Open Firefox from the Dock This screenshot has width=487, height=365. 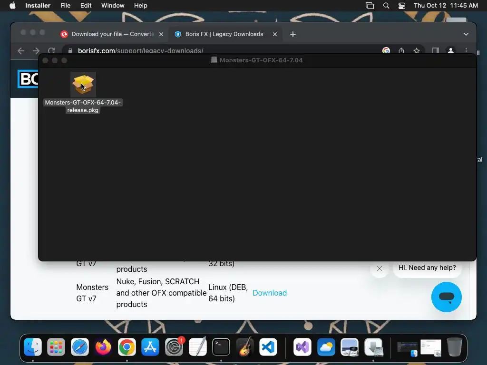[103, 346]
